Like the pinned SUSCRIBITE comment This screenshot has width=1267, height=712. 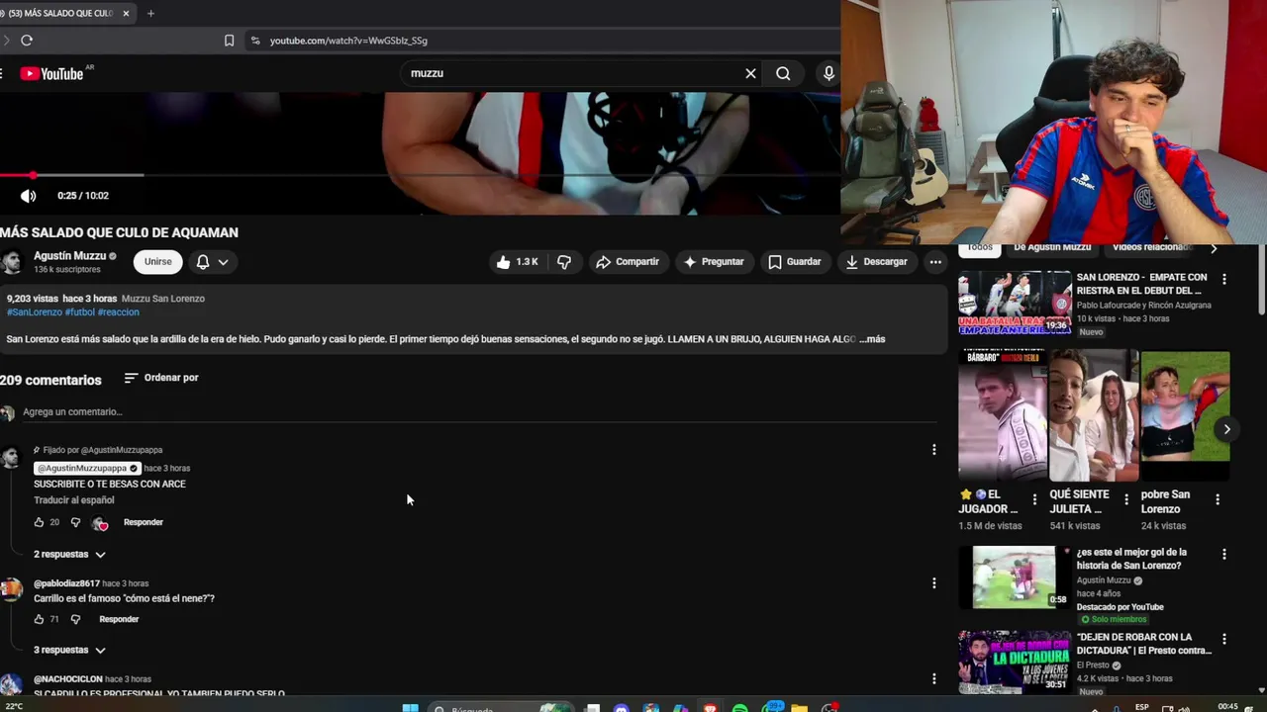pyautogui.click(x=39, y=522)
